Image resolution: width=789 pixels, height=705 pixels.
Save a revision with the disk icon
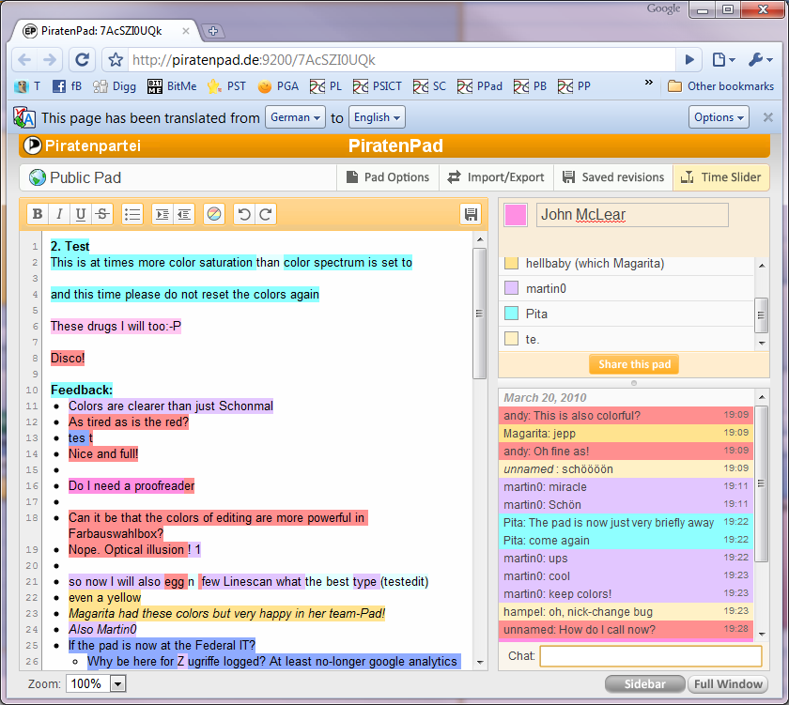point(472,214)
